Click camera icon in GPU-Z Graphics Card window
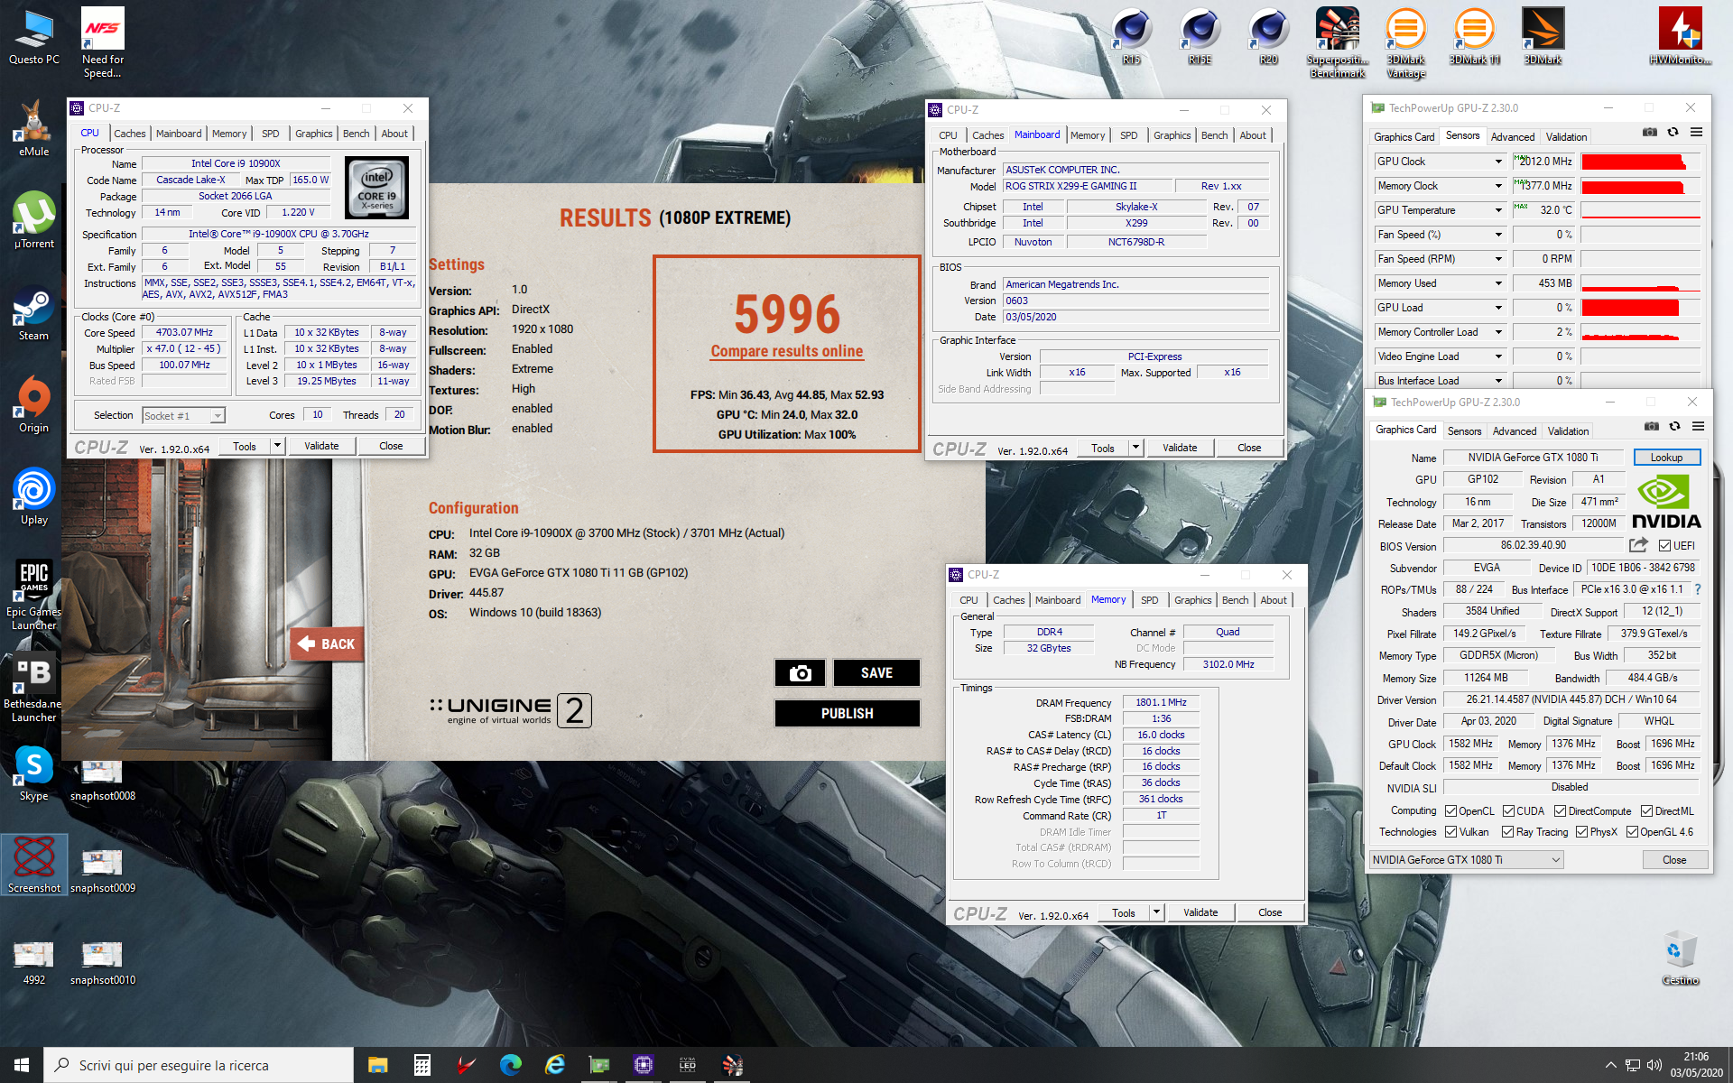The width and height of the screenshot is (1733, 1083). coord(1651,427)
